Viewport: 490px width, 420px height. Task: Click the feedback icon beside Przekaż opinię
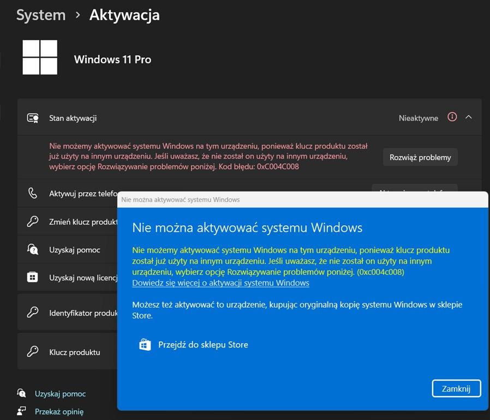coord(21,411)
